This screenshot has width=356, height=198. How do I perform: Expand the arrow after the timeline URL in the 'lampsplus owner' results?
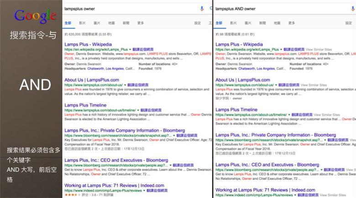pos(138,110)
